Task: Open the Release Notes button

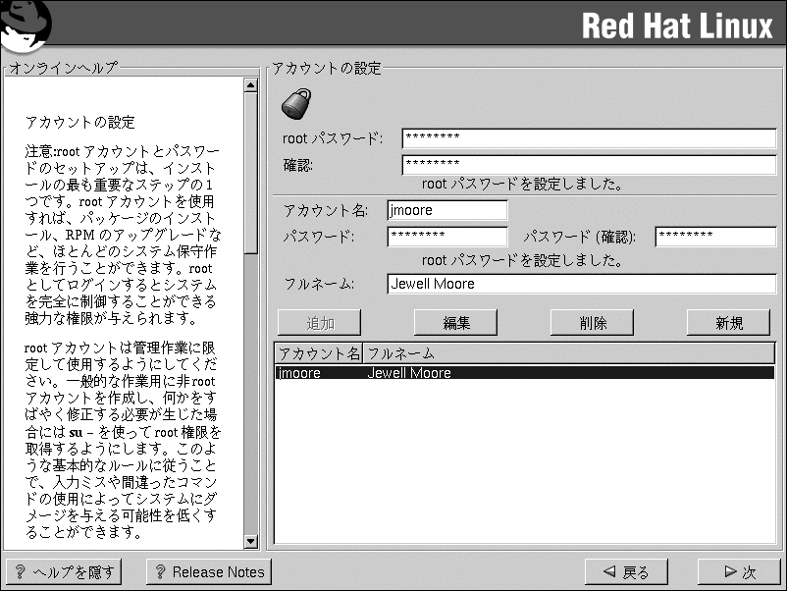Action: 208,571
